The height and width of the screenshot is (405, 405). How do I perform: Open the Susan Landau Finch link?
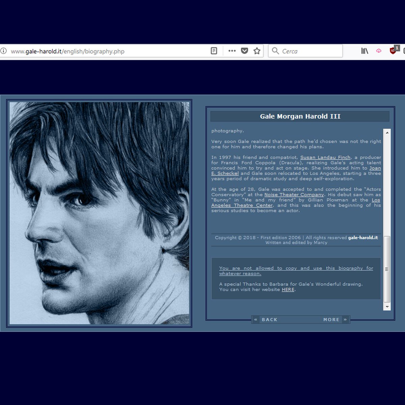325,157
